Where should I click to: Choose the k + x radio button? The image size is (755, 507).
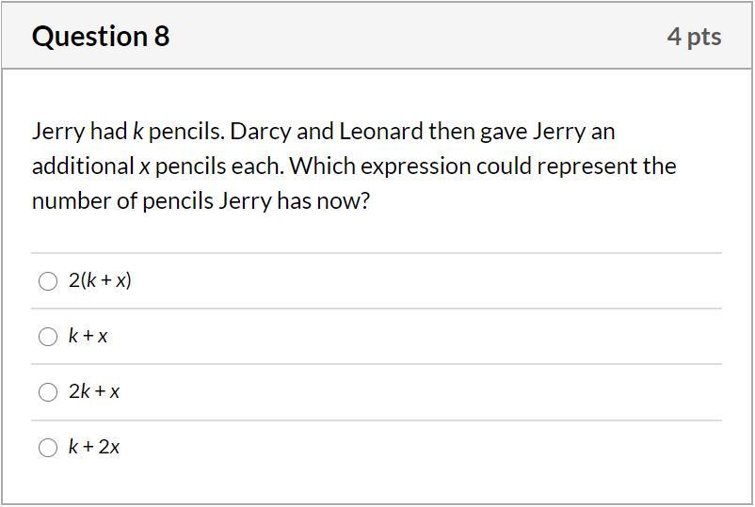[48, 337]
